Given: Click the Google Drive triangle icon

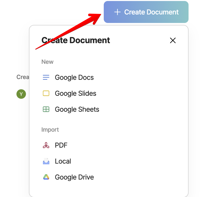Looking at the screenshot, I should [x=46, y=177].
